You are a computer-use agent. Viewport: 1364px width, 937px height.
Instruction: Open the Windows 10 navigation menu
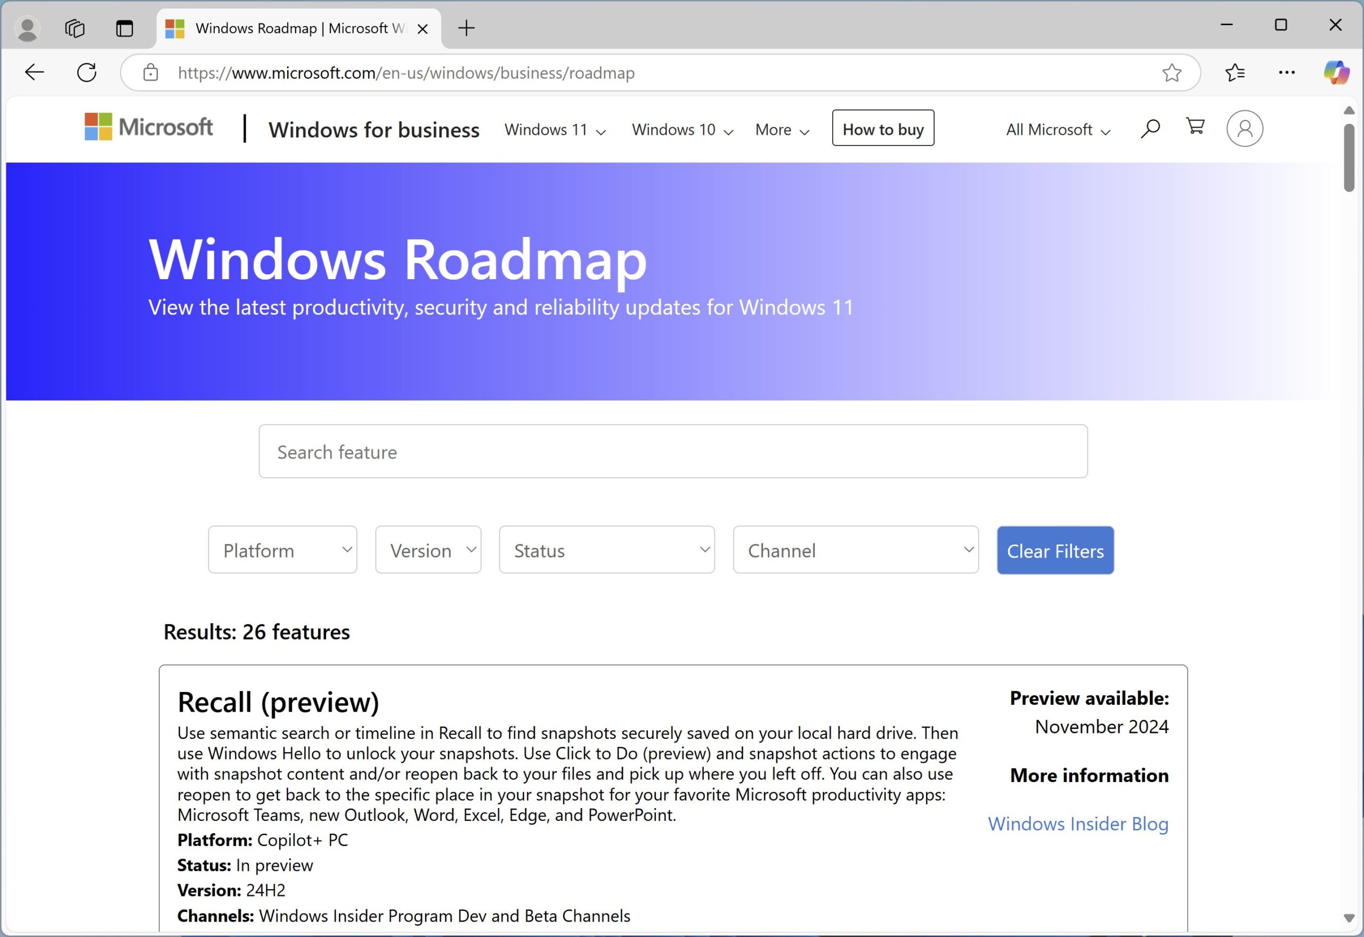[x=683, y=130]
